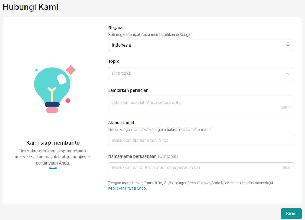Open the Kebijakan Privasi Shop link

(127, 188)
